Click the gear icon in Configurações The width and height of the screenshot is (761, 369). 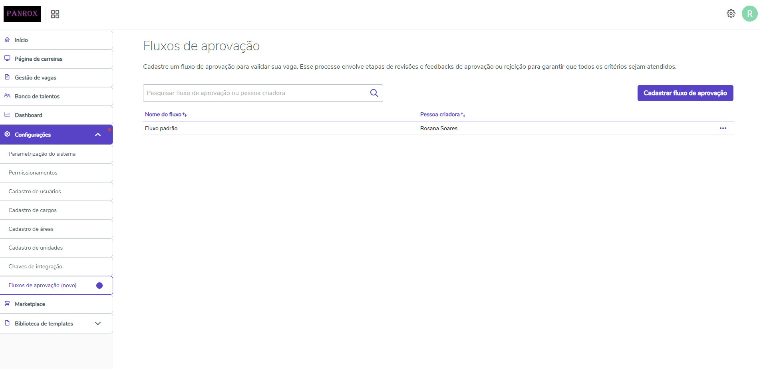(7, 134)
